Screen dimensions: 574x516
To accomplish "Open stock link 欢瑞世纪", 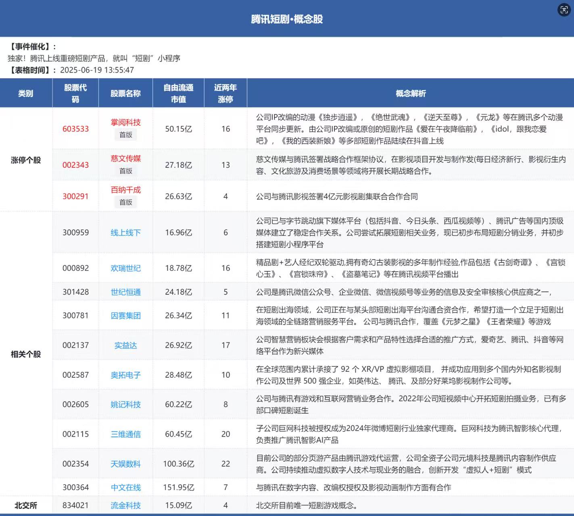I will point(125,268).
